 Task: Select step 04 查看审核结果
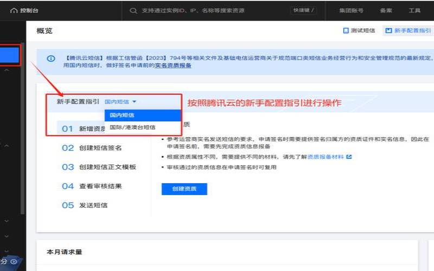(x=92, y=186)
